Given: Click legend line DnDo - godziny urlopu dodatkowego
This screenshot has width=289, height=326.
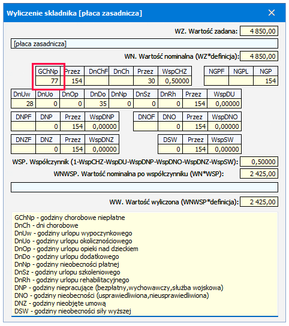Looking at the screenshot, I should coord(67,256).
